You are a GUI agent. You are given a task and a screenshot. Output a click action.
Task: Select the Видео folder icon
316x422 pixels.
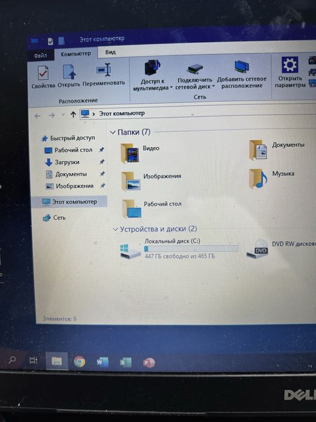(x=130, y=153)
